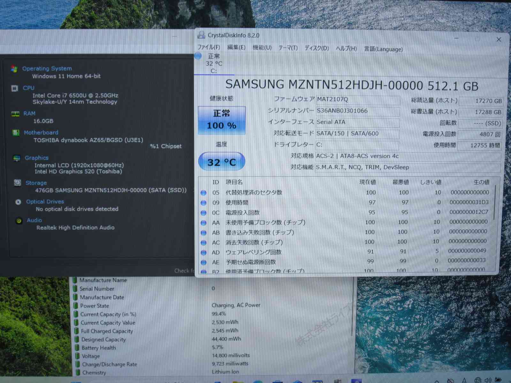Open the 言語(Language) menu

coord(383,49)
